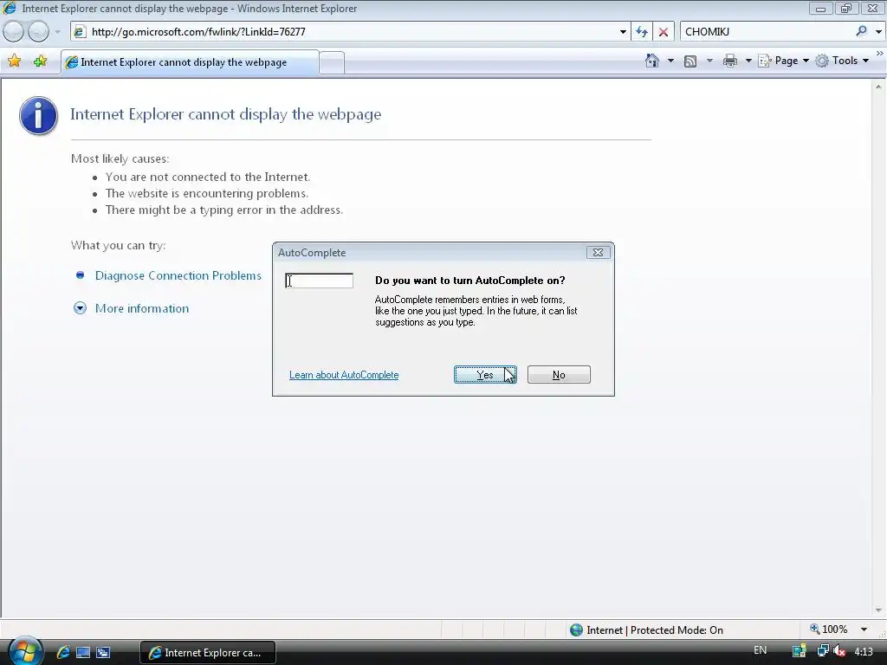Open the recent pages dropdown arrow
This screenshot has height=665, width=887.
[58, 32]
